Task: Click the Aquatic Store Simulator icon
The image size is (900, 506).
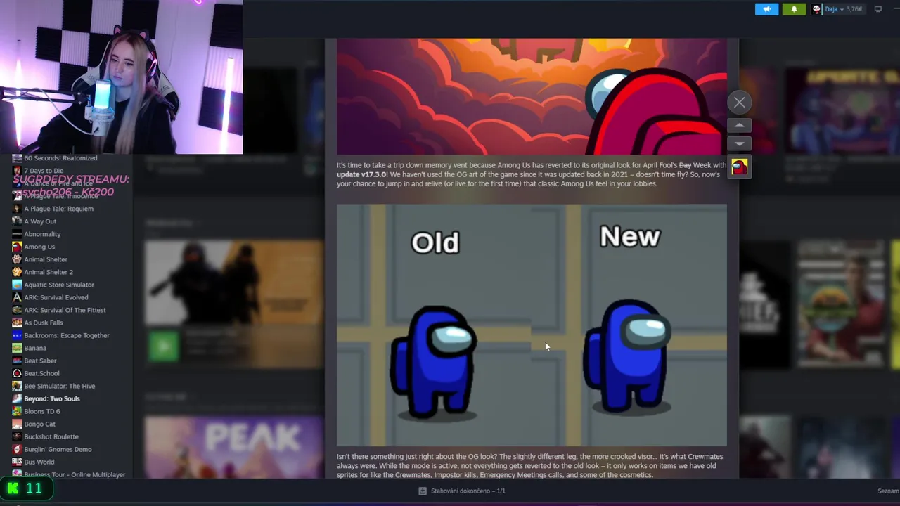Action: tap(17, 285)
